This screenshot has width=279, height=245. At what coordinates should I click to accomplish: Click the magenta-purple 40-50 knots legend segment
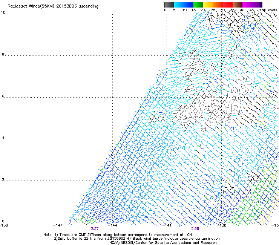(x=252, y=5)
